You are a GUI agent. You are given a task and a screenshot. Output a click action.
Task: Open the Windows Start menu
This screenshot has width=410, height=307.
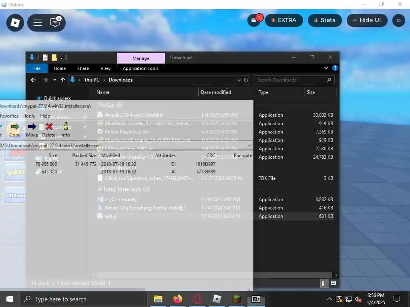coord(10,299)
